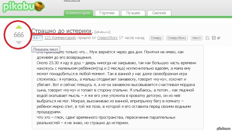Click the CreepyStory tag button
232x132 pixels.
[x=177, y=38]
